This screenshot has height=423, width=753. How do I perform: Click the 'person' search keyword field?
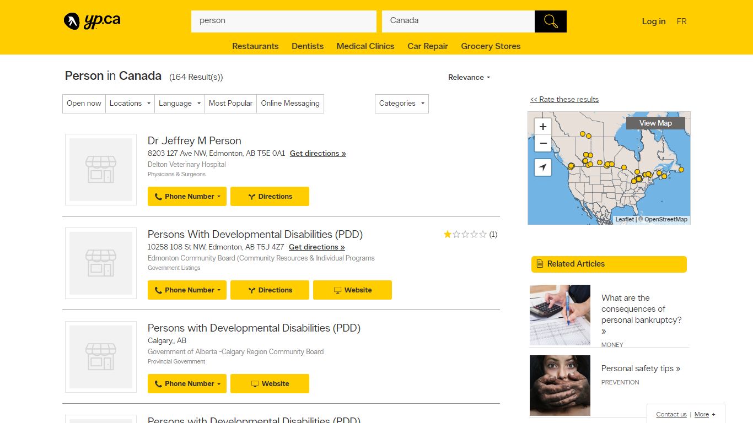point(284,21)
